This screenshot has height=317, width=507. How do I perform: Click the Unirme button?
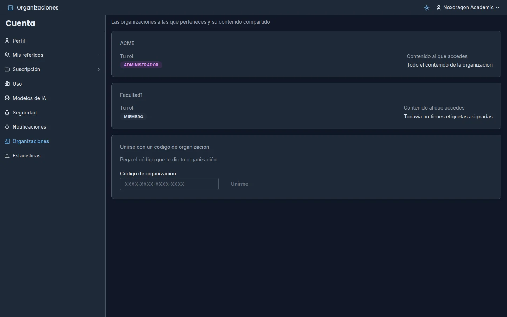(x=239, y=184)
